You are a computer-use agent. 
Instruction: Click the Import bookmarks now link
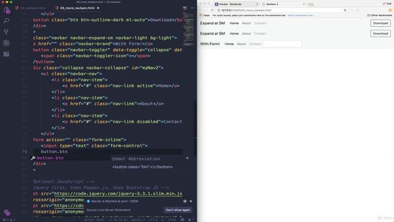click(x=300, y=15)
